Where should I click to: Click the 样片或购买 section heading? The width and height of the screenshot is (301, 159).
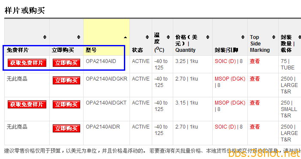point(25,10)
